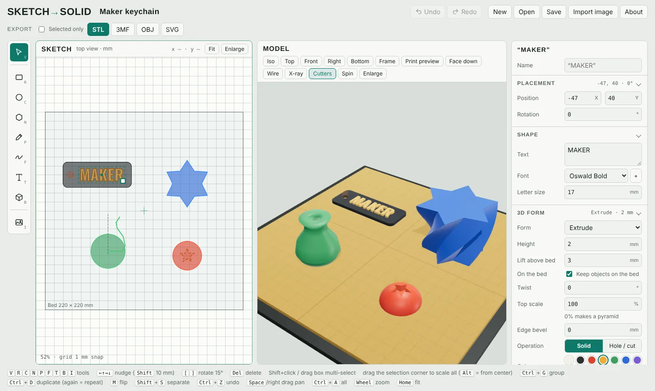The height and width of the screenshot is (391, 655).
Task: Collapse the Placement section
Action: tap(639, 85)
